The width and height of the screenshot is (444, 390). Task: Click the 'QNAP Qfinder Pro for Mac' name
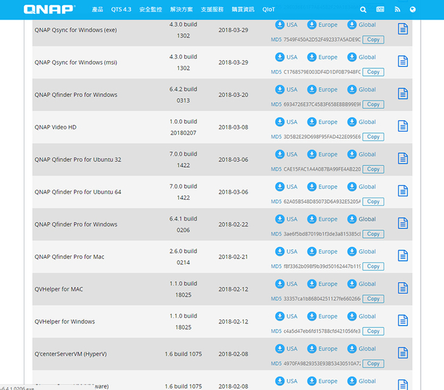tap(70, 257)
